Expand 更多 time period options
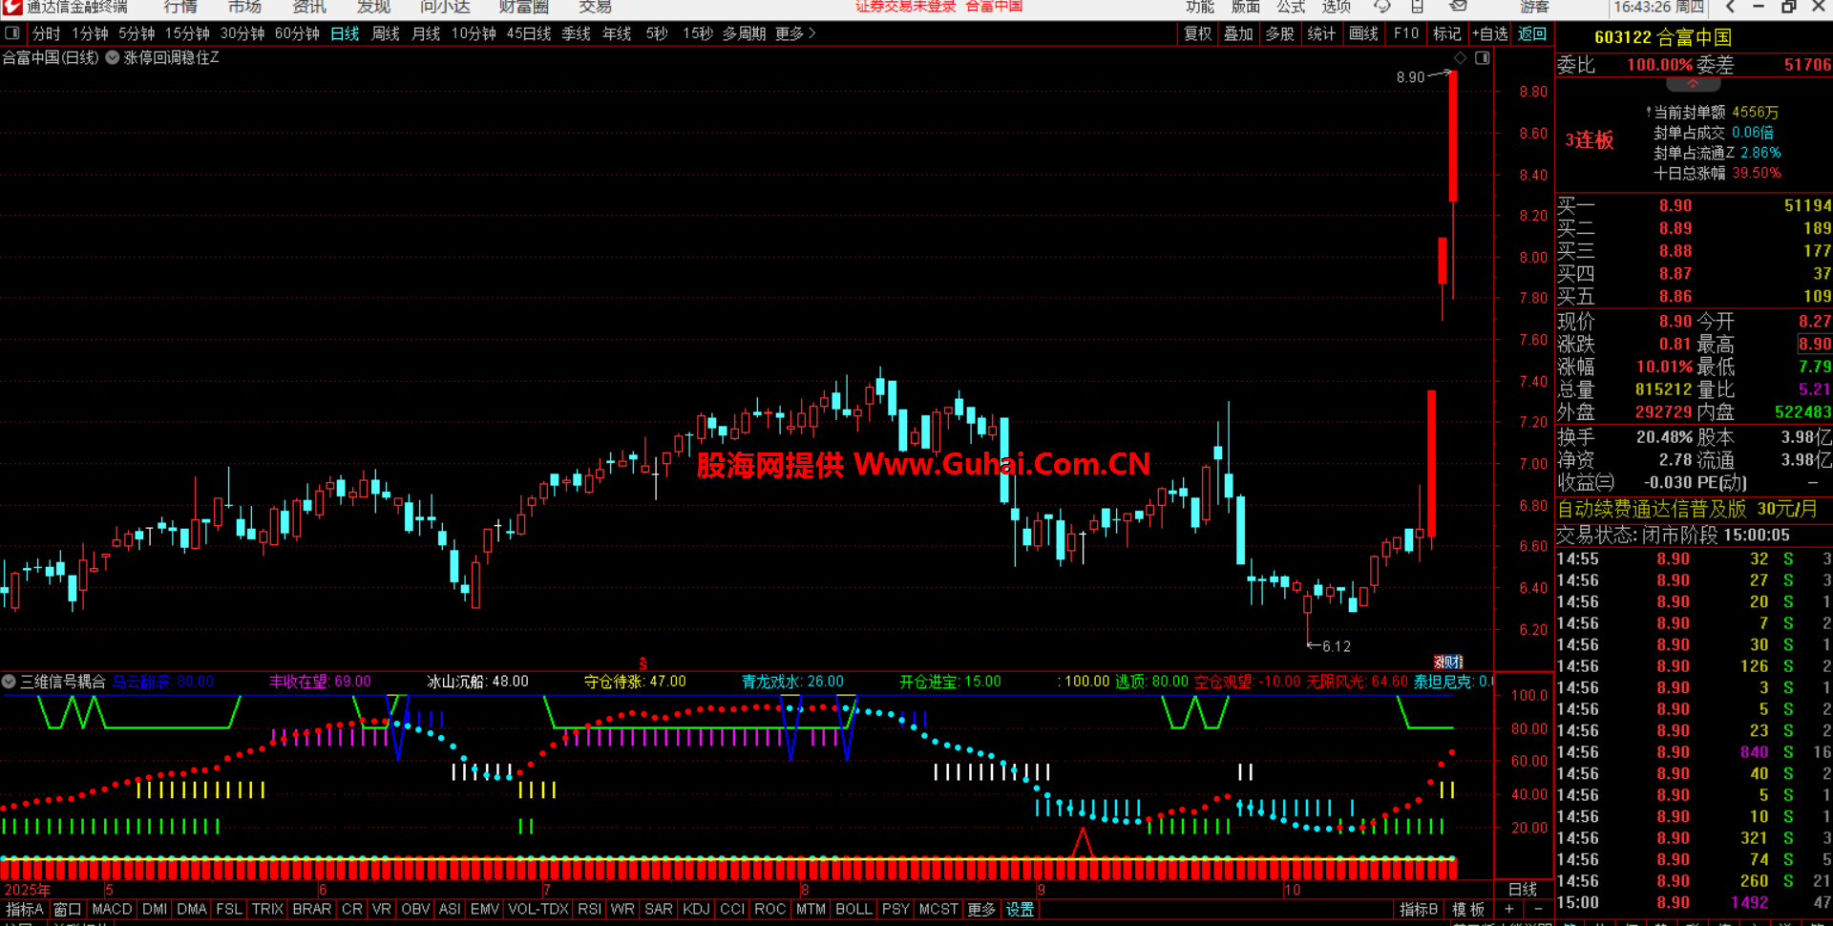The height and width of the screenshot is (926, 1833). tap(795, 33)
